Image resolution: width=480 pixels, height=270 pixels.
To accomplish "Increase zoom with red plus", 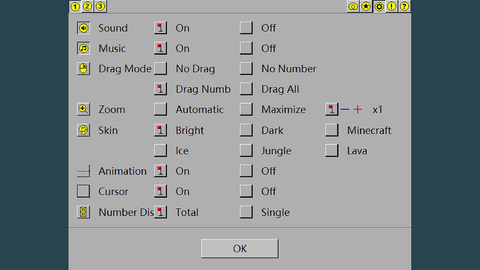I will point(358,109).
